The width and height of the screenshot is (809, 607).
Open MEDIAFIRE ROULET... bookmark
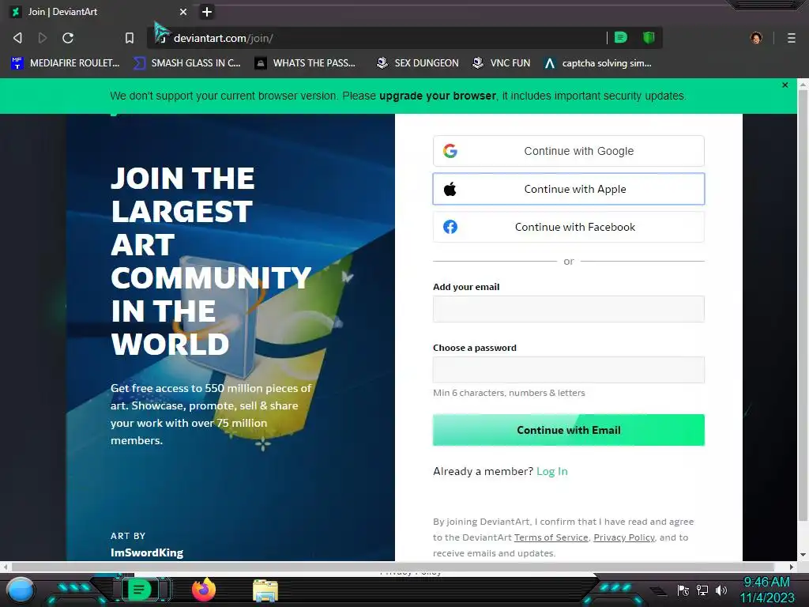click(x=66, y=63)
